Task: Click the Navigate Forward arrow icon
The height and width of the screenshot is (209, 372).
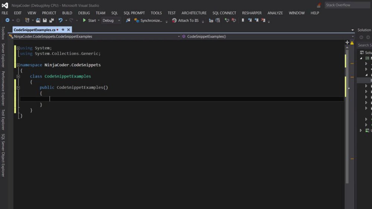Action: 18,20
